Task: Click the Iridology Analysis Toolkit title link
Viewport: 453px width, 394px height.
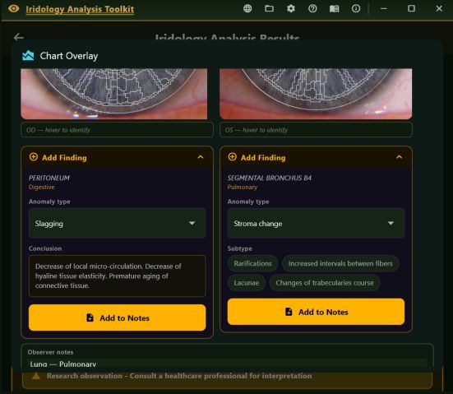Action: [x=80, y=9]
